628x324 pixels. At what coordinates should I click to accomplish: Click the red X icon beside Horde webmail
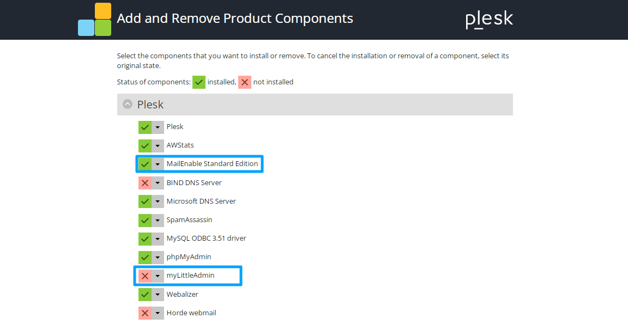145,313
